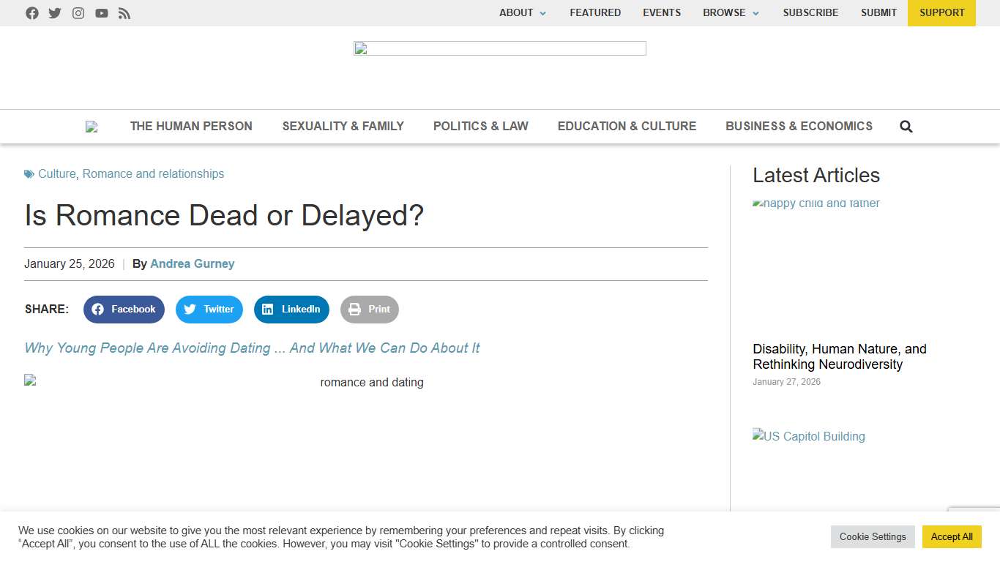The image size is (1000, 562).
Task: Share the article via the Facebook button
Action: point(124,309)
